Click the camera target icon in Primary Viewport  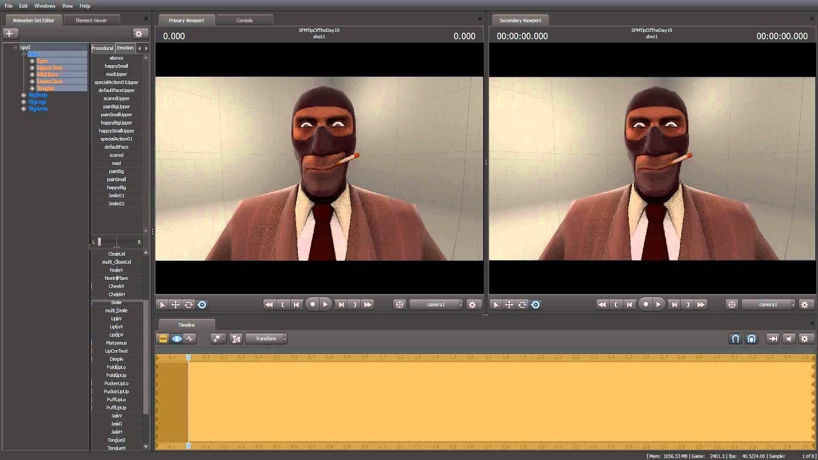tap(399, 305)
